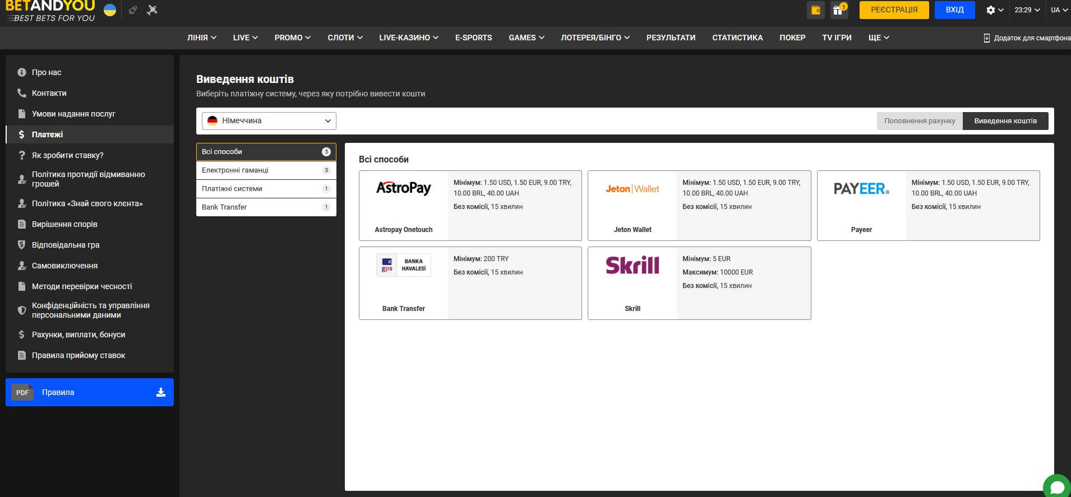Expand the СЛОТИ menu

click(x=345, y=38)
